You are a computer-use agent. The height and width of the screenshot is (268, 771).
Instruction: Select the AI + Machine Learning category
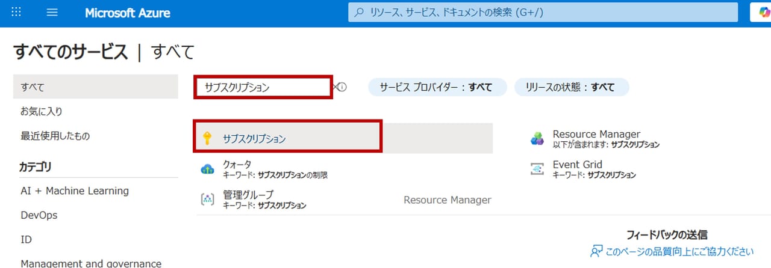(x=75, y=191)
